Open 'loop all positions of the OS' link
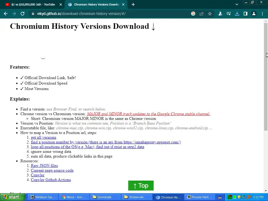 [87, 147]
